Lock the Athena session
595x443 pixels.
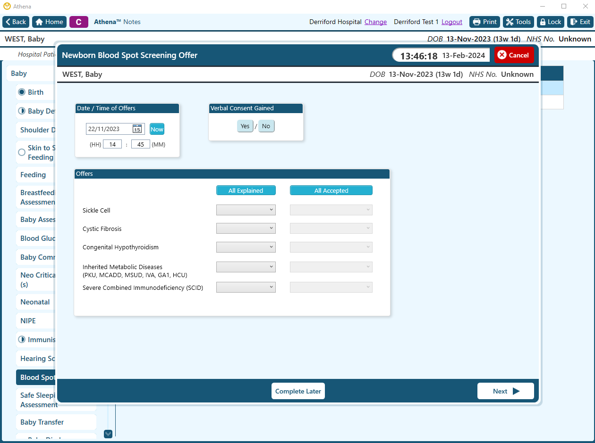551,22
